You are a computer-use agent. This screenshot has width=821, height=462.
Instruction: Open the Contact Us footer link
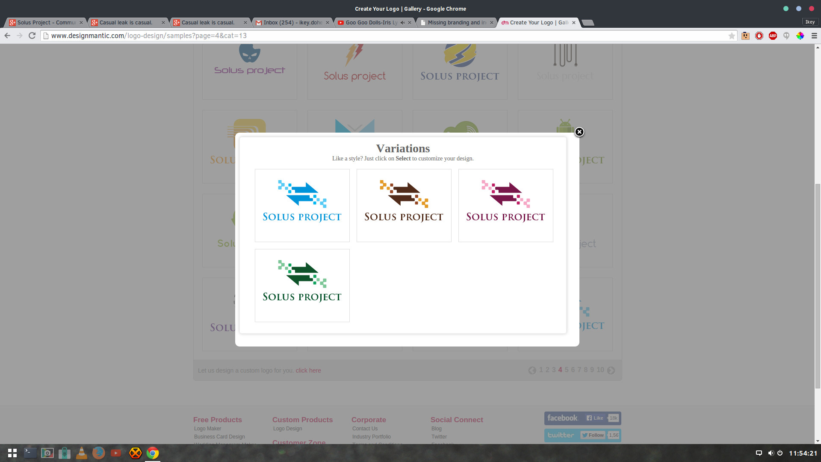pyautogui.click(x=365, y=429)
